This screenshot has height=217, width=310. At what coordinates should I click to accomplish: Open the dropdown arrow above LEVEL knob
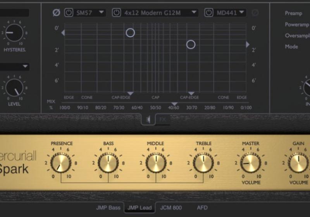pyautogui.click(x=25, y=66)
